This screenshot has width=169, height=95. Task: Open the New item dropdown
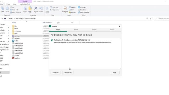coord(55,7)
